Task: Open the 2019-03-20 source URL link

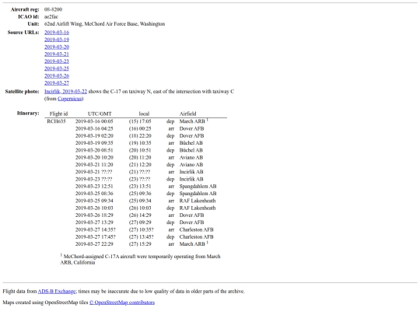Action: (x=57, y=47)
